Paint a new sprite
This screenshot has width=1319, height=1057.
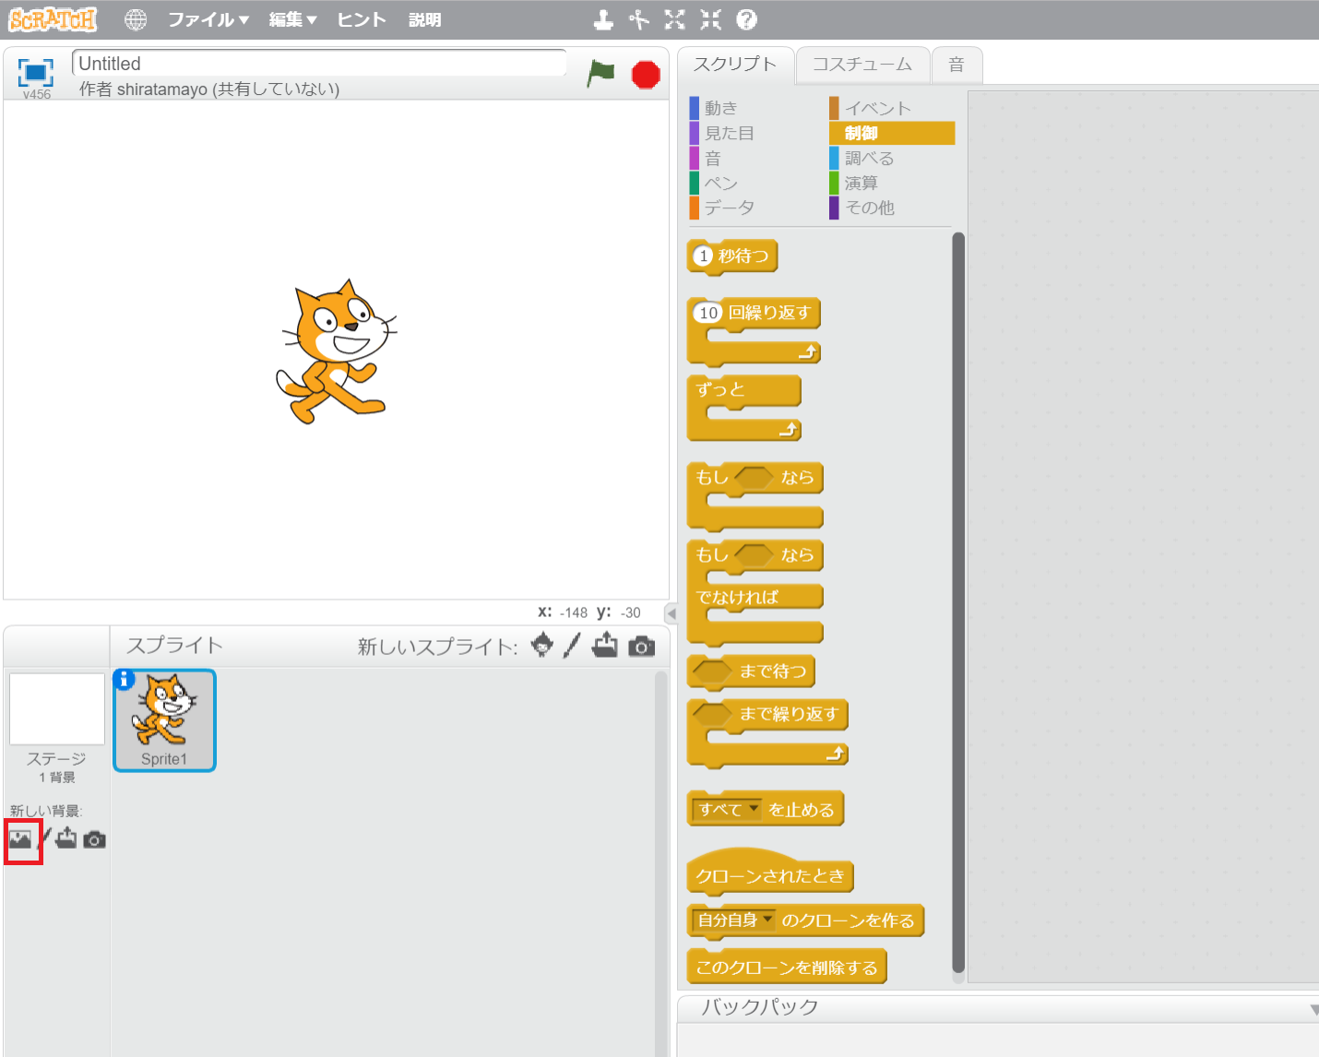pos(572,646)
